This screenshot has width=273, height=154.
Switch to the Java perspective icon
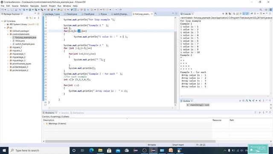click(271, 10)
